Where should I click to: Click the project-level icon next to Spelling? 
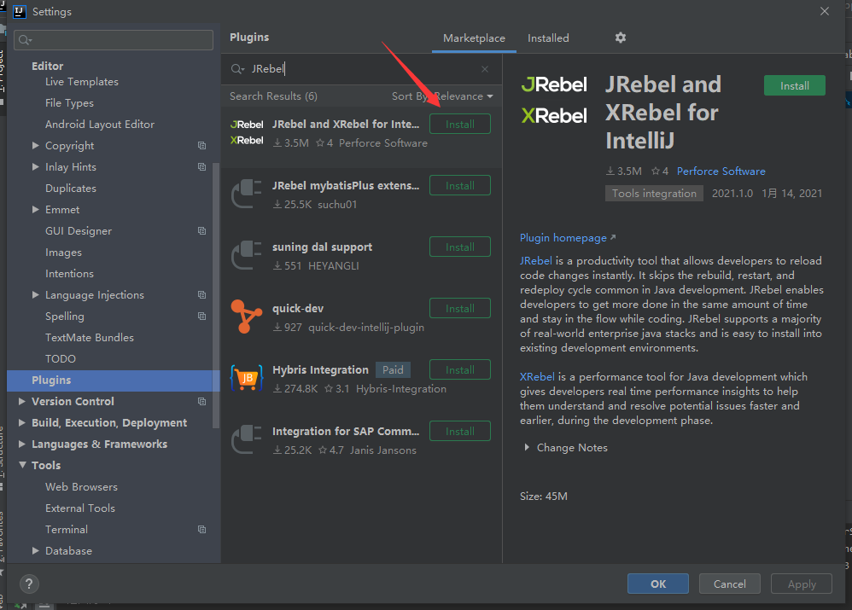[201, 317]
